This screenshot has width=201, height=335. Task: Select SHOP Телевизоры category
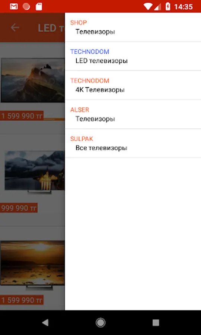[x=133, y=27]
